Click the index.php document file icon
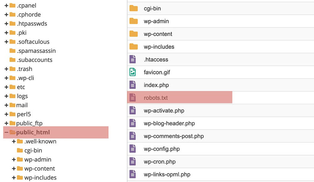The height and width of the screenshot is (182, 314). tap(133, 85)
